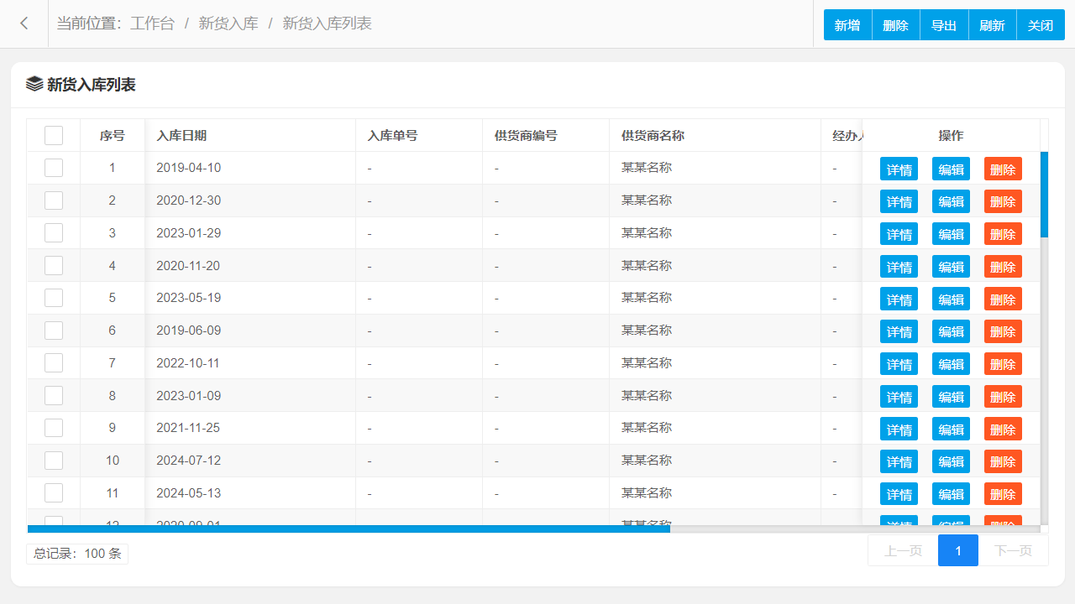Image resolution: width=1075 pixels, height=604 pixels.
Task: Check the checkbox for row 8
Action: [54, 395]
